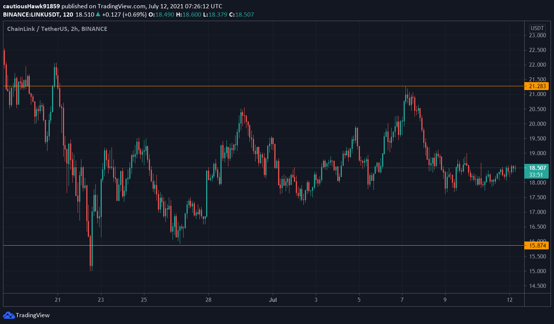This screenshot has height=324, width=554.
Task: Click the Jul label on the time axis
Action: tap(273, 300)
